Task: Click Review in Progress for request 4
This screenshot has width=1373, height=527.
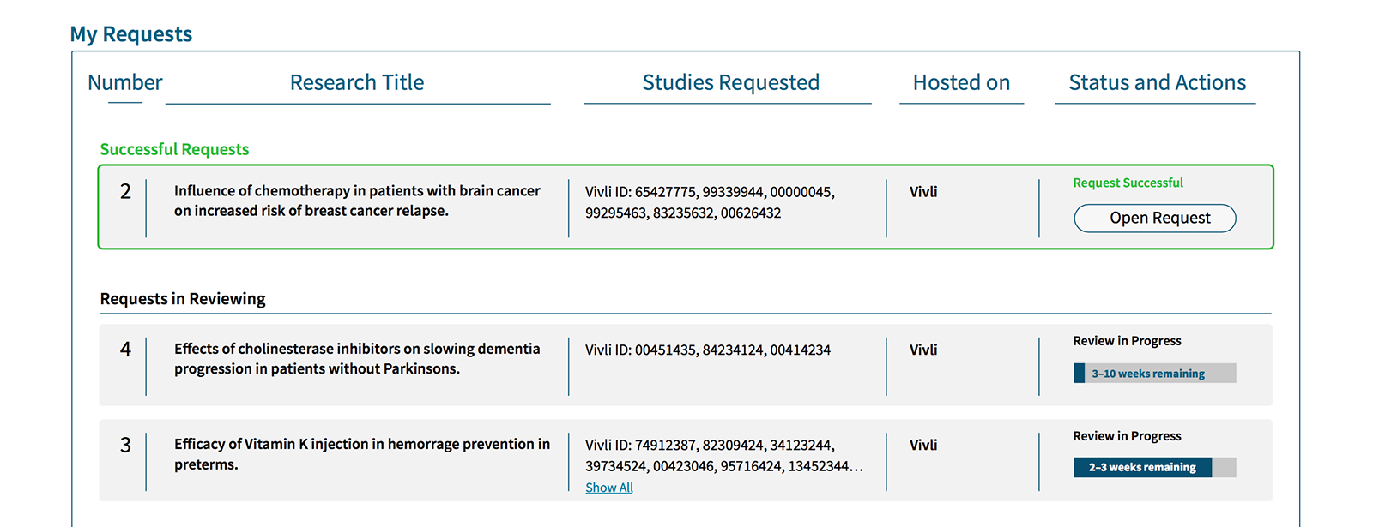Action: 1127,341
